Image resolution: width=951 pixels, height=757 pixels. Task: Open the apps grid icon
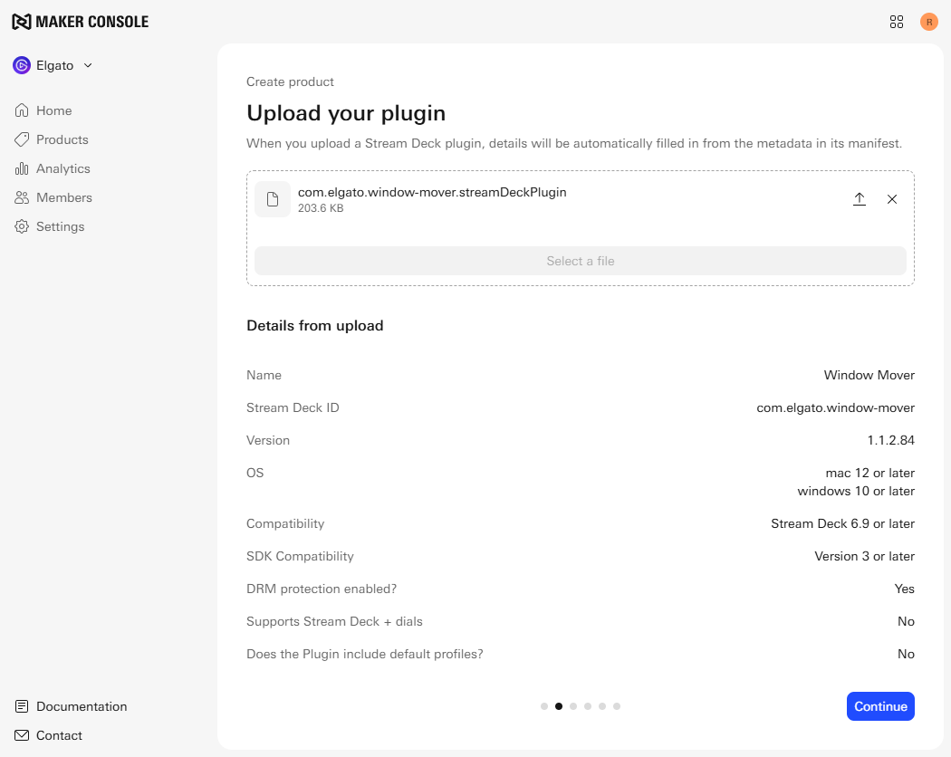897,22
